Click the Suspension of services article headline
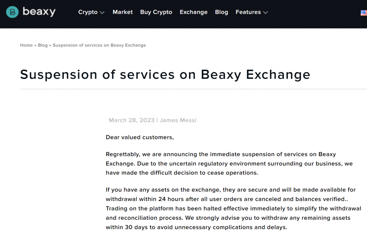Image resolution: width=367 pixels, height=238 pixels. point(165,74)
